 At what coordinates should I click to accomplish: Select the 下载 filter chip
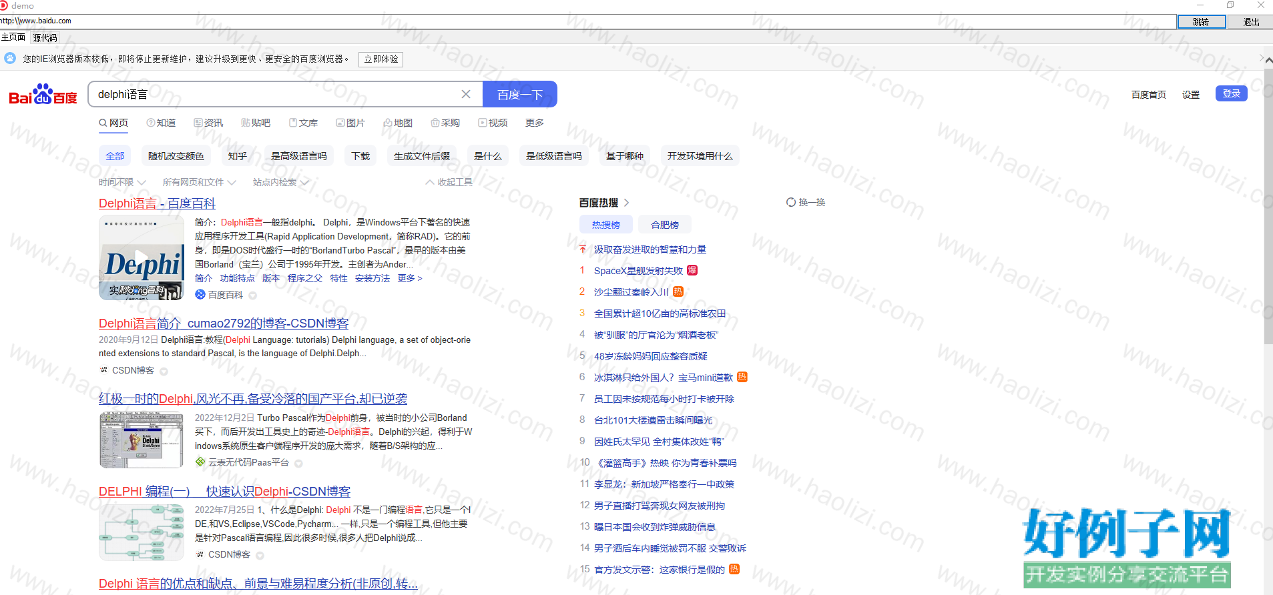[x=360, y=156]
